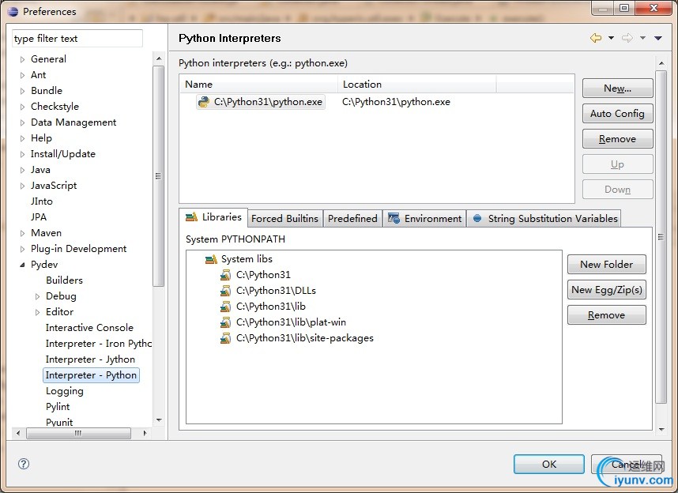Select the Install/Update tree item
Viewport: 678px width, 493px height.
63,154
